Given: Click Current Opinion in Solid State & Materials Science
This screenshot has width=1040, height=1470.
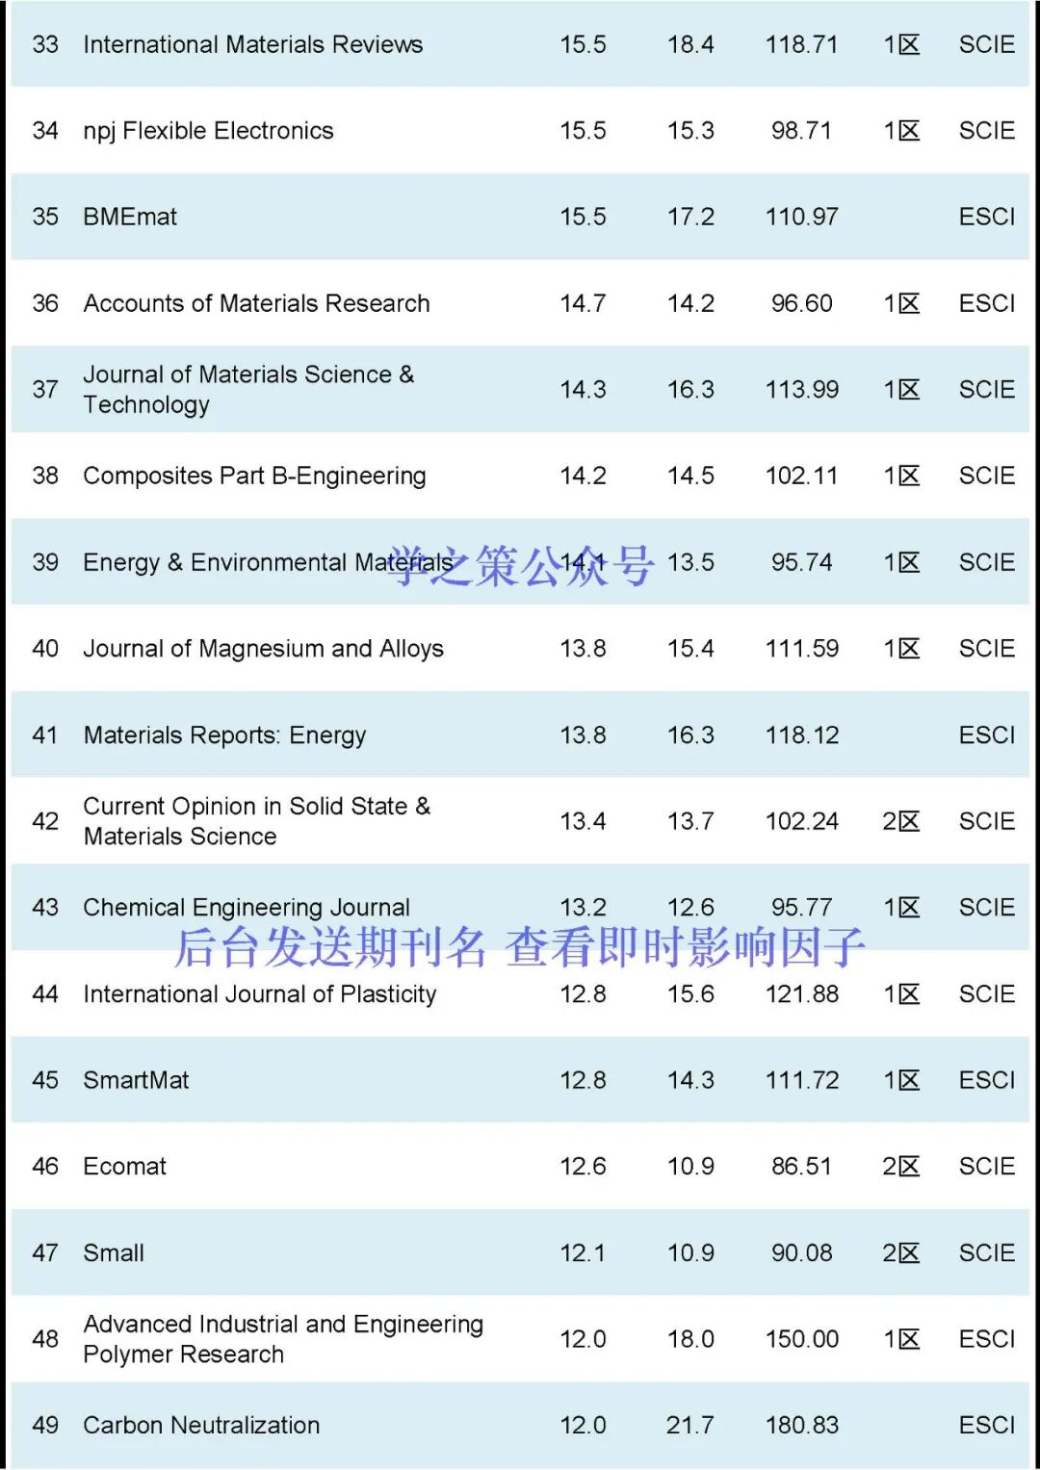Looking at the screenshot, I should pos(256,821).
